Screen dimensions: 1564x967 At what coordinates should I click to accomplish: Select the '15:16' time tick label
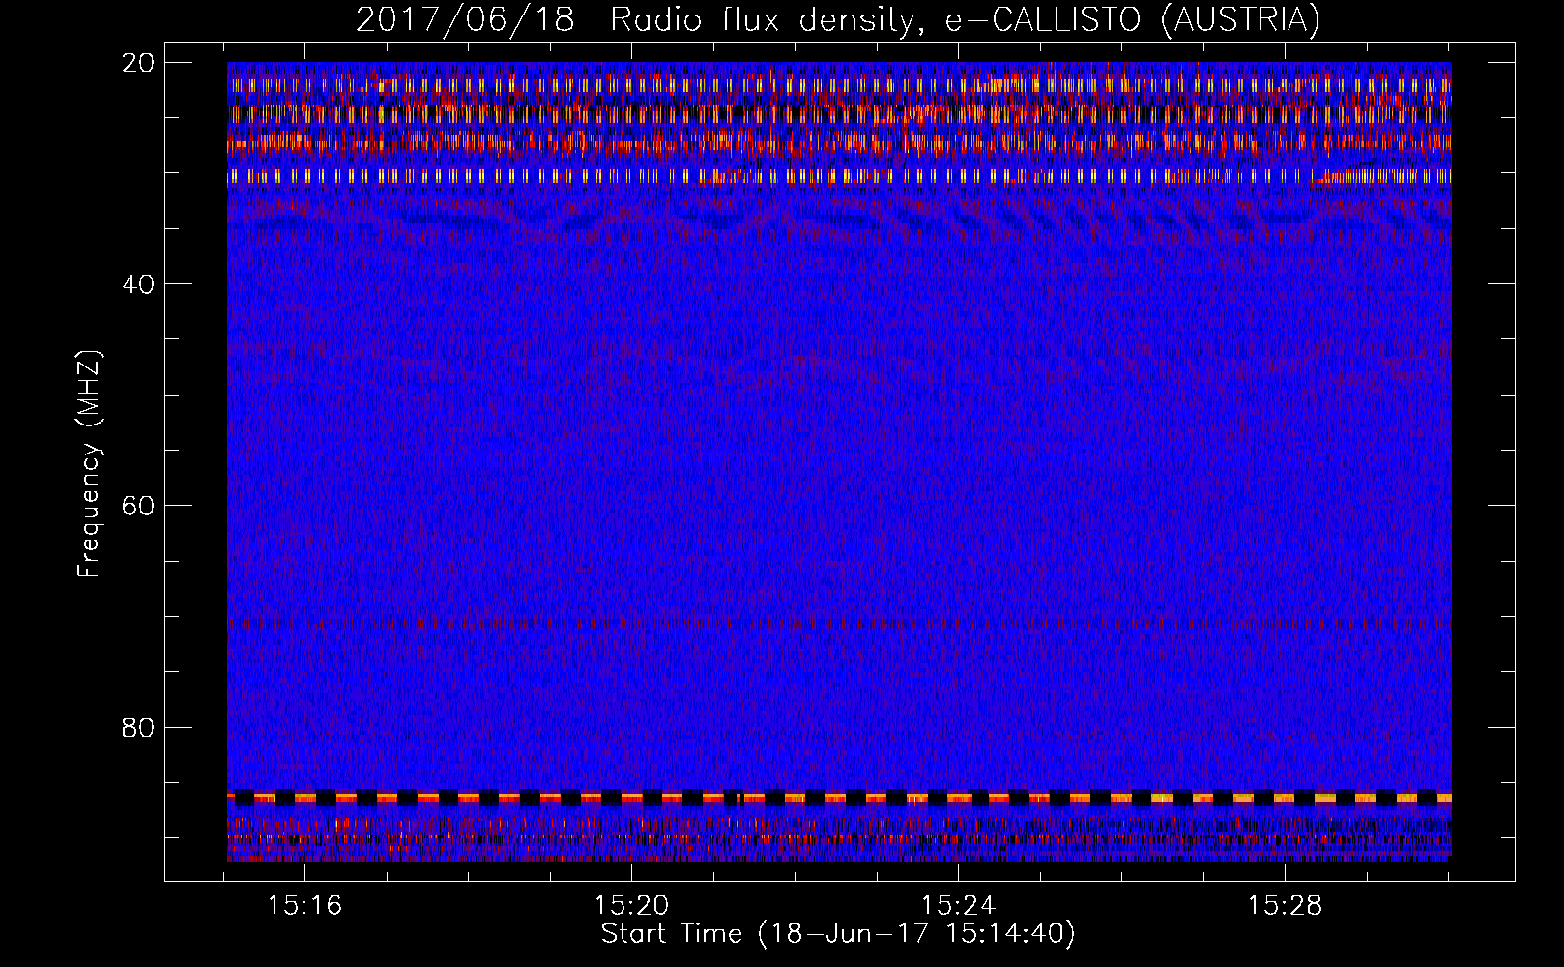[x=305, y=906]
